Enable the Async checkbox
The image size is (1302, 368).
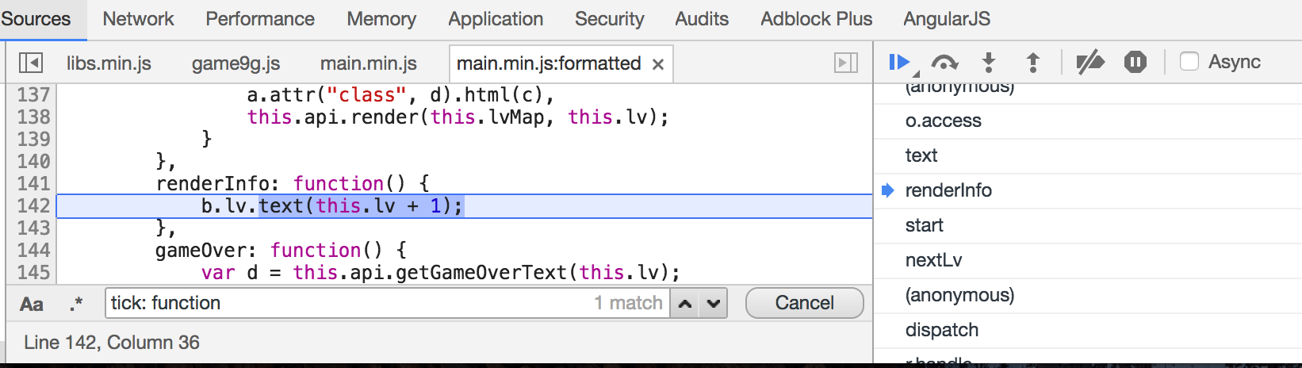[1189, 62]
